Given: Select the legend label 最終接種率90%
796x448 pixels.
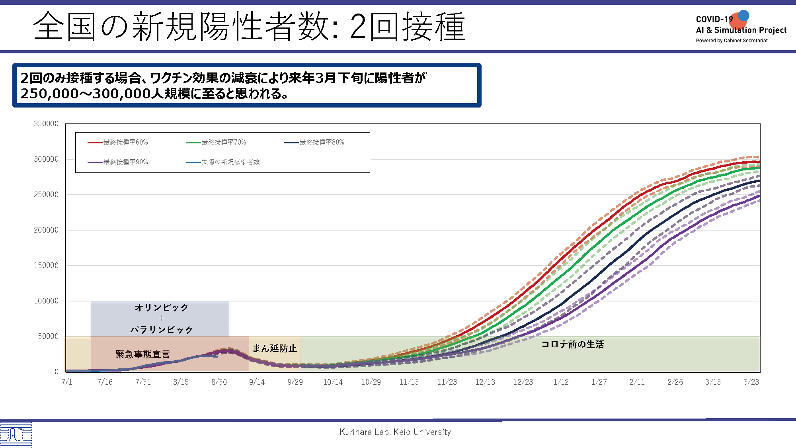Looking at the screenshot, I should [126, 162].
